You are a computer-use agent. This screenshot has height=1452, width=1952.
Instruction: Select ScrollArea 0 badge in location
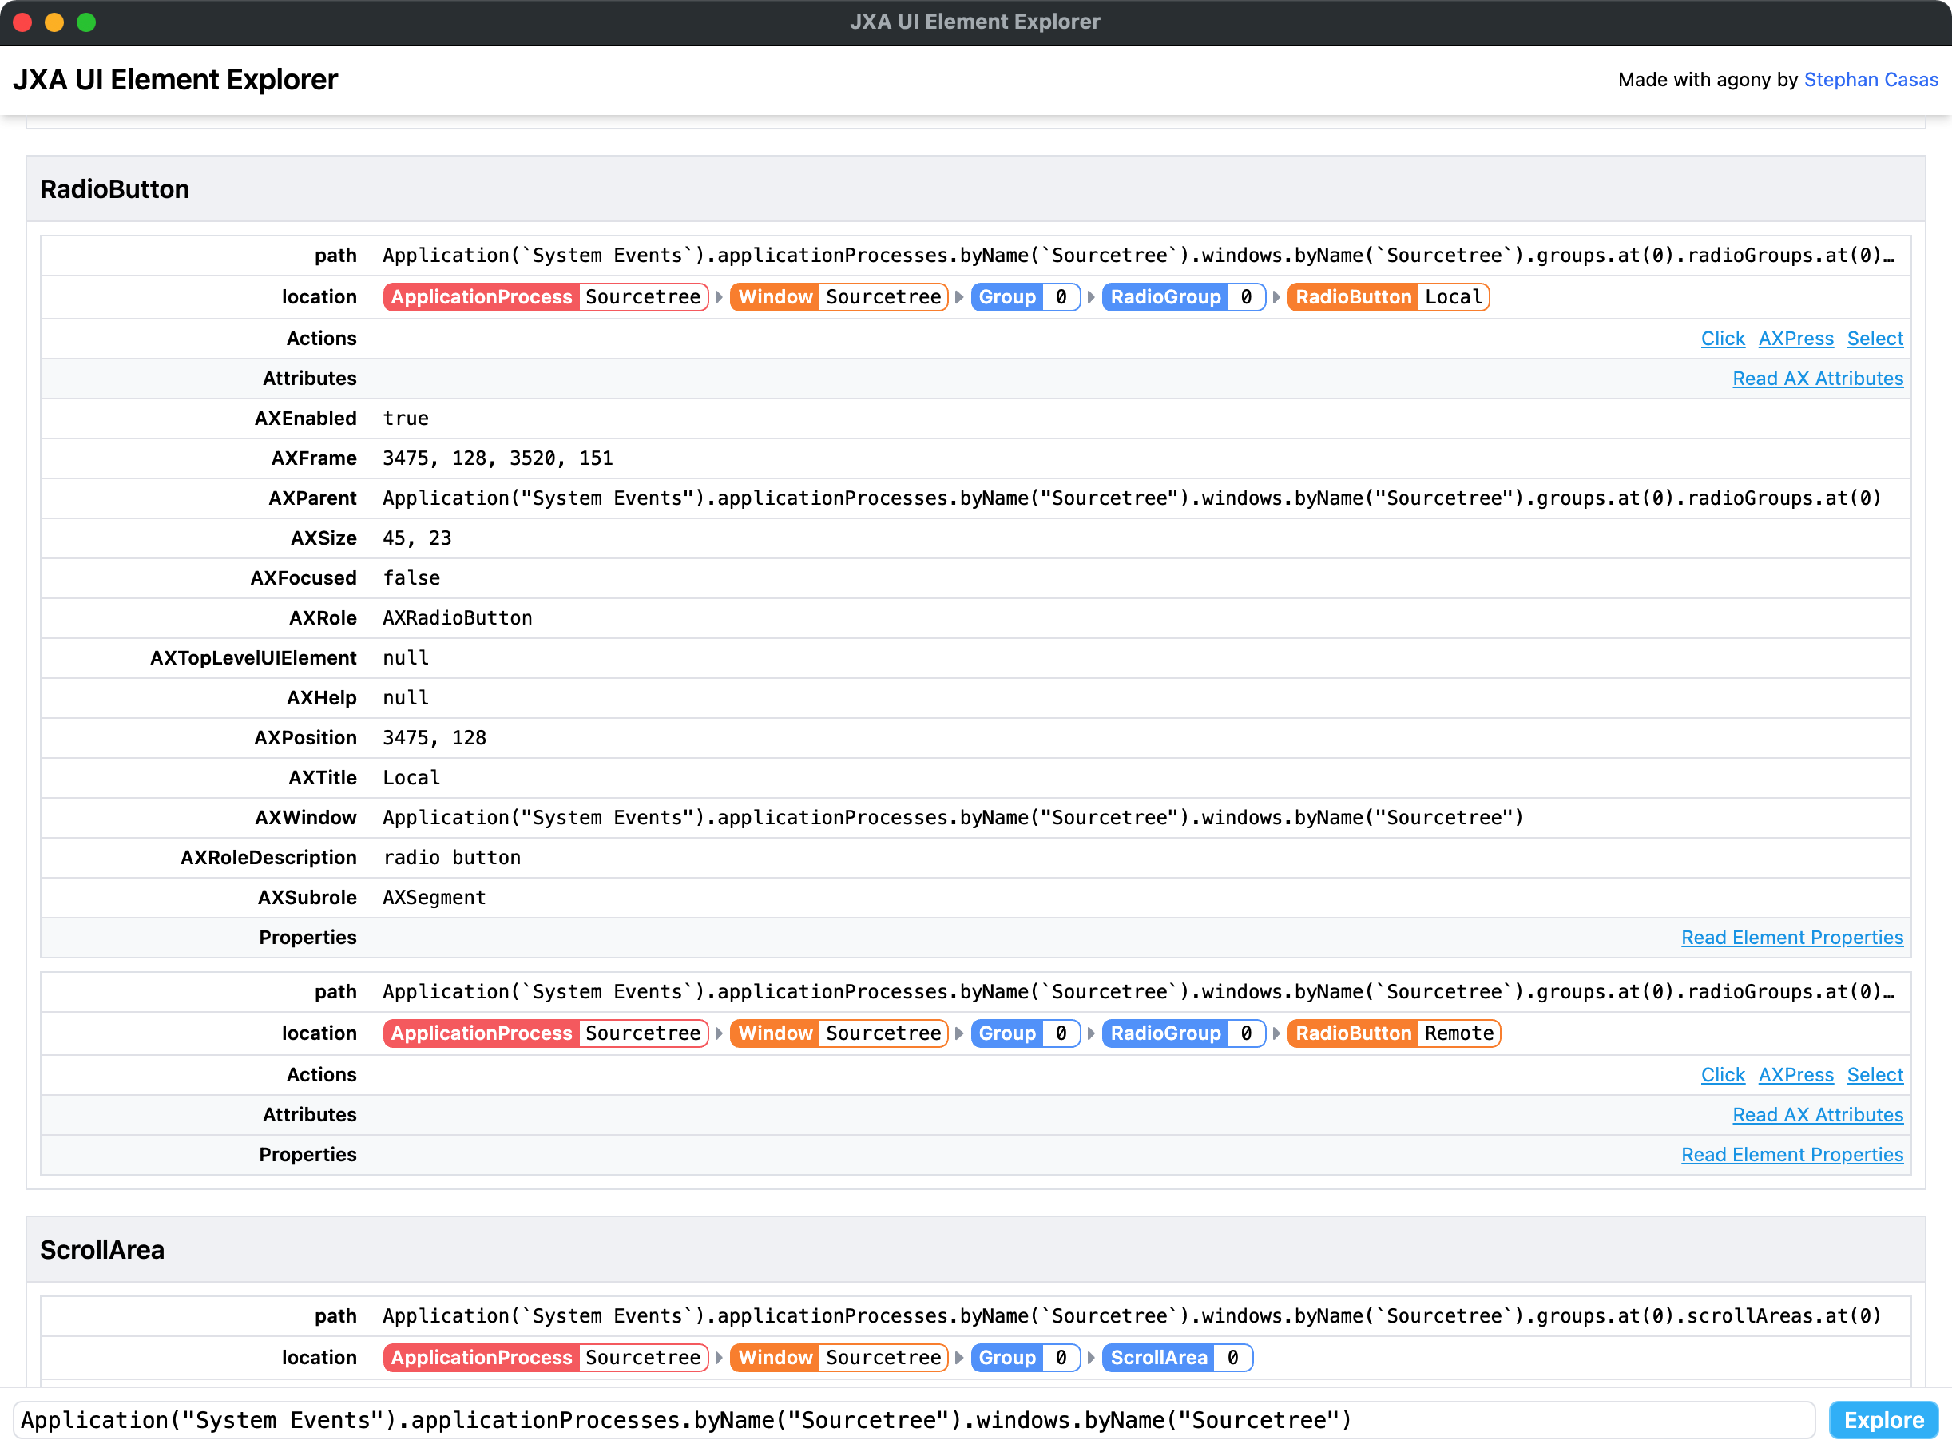tap(1176, 1357)
